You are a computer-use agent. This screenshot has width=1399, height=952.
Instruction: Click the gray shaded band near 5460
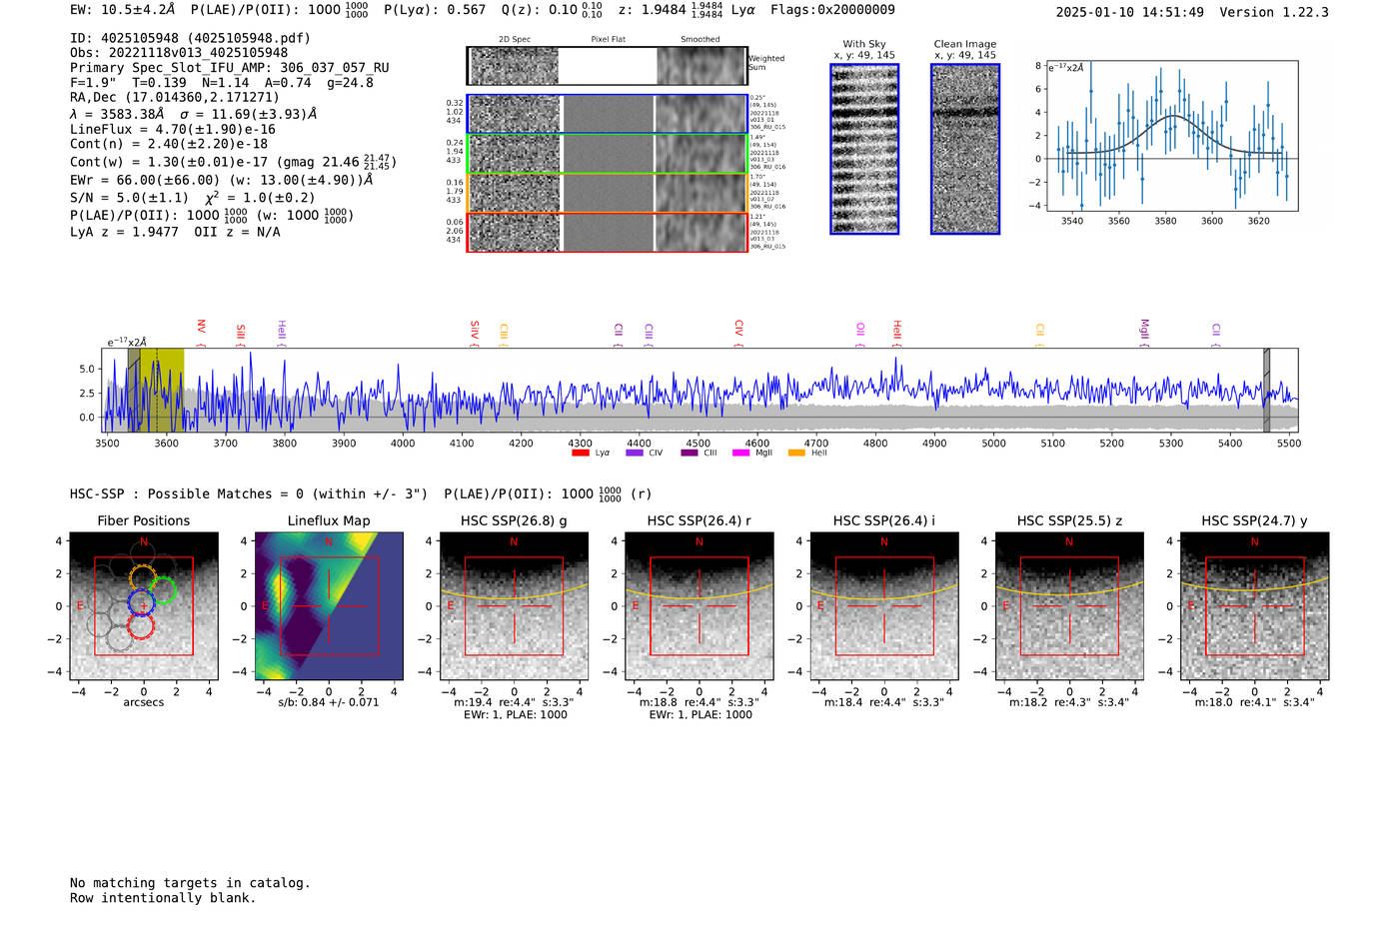(x=1266, y=390)
